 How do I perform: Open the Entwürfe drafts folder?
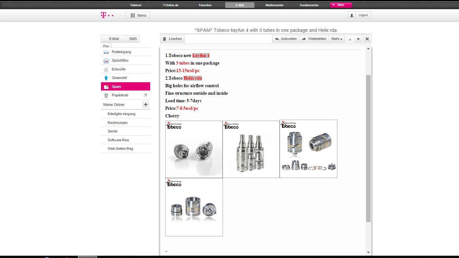pos(118,69)
